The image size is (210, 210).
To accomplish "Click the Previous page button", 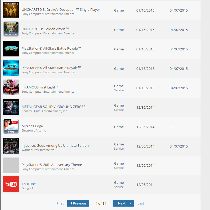I will coord(78,203).
